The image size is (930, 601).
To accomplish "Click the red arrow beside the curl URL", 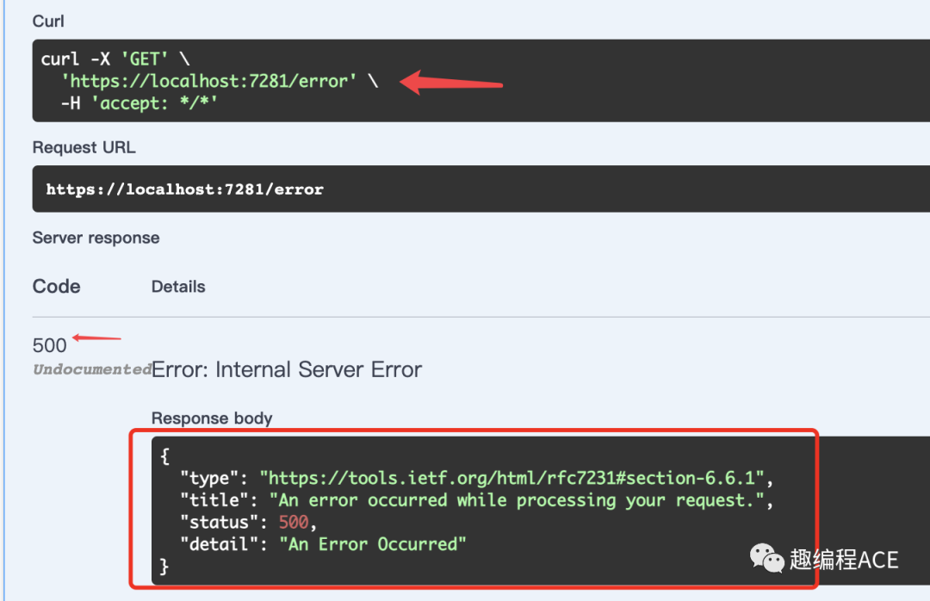I will 451,84.
